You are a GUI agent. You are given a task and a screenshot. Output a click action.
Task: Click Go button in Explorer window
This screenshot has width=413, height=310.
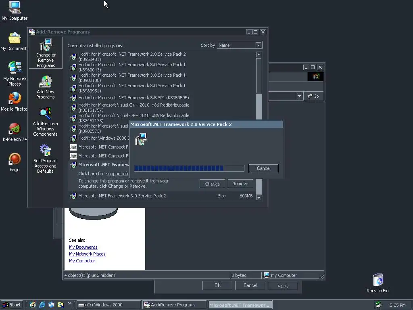(x=313, y=96)
